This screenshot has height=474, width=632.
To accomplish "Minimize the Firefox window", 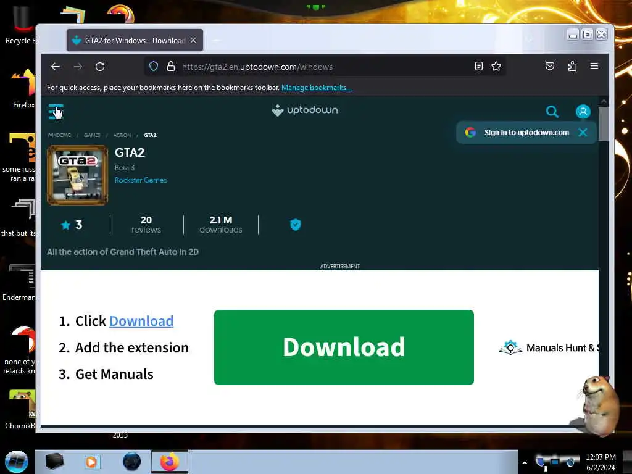I will pos(573,35).
